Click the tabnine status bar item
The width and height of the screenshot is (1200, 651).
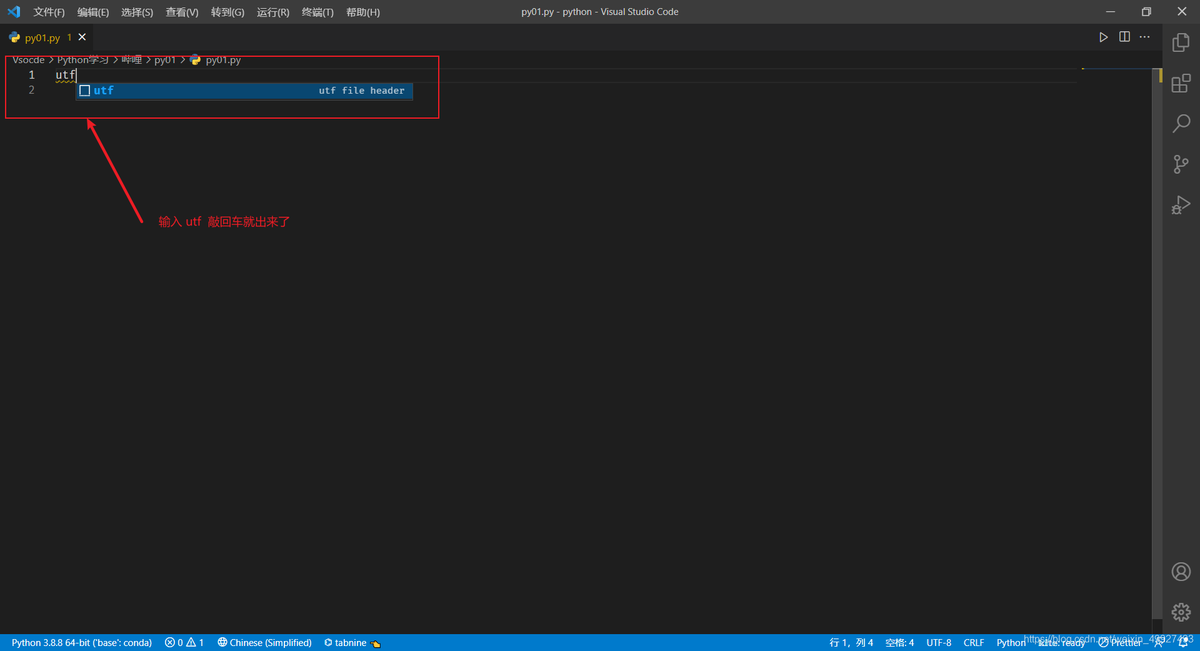tap(352, 643)
